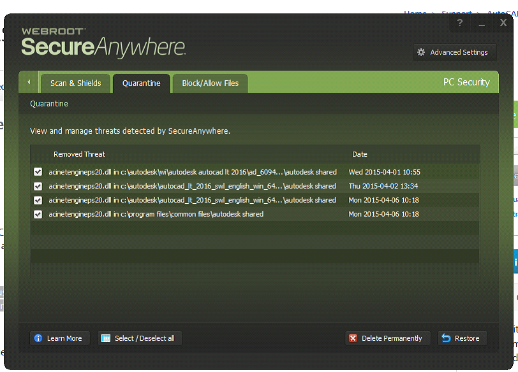Viewport: 518px width, 372px height.
Task: Click the red X icon on Delete Permanently
Action: [353, 338]
